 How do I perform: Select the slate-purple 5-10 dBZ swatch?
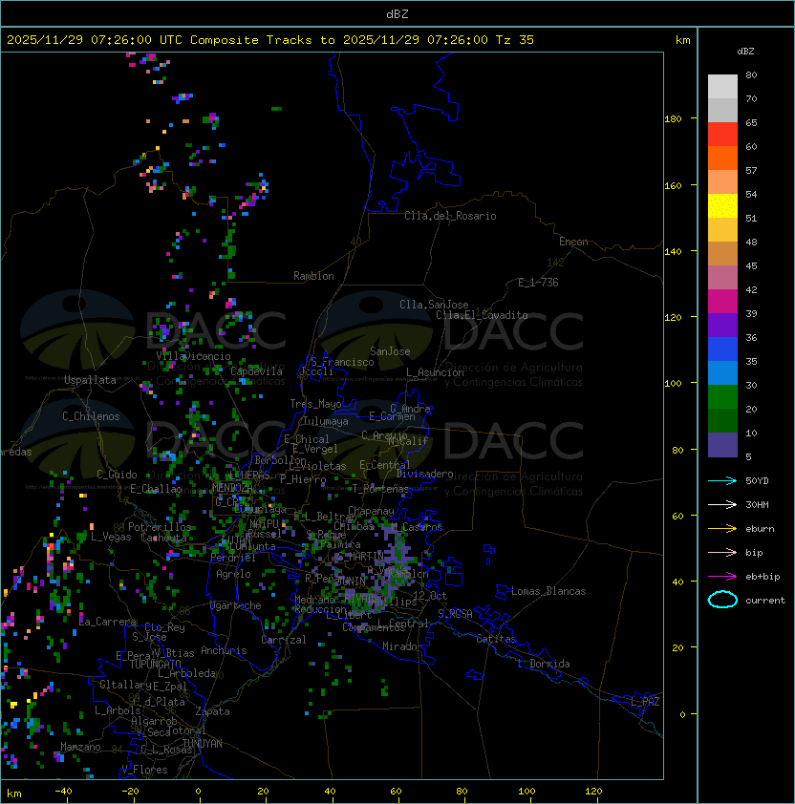(722, 445)
